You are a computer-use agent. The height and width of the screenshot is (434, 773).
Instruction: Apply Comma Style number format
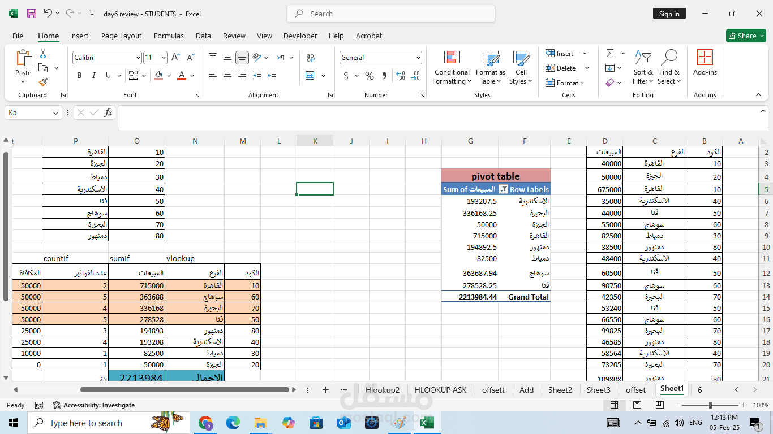pyautogui.click(x=384, y=76)
